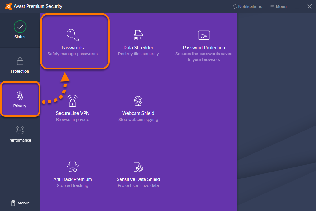316x211 pixels.
Task: Open the Notifications text link
Action: 250,7
